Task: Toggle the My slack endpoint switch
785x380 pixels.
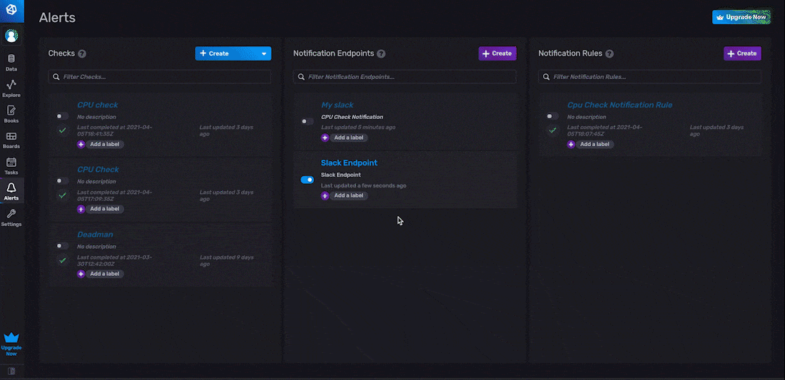Action: 307,121
